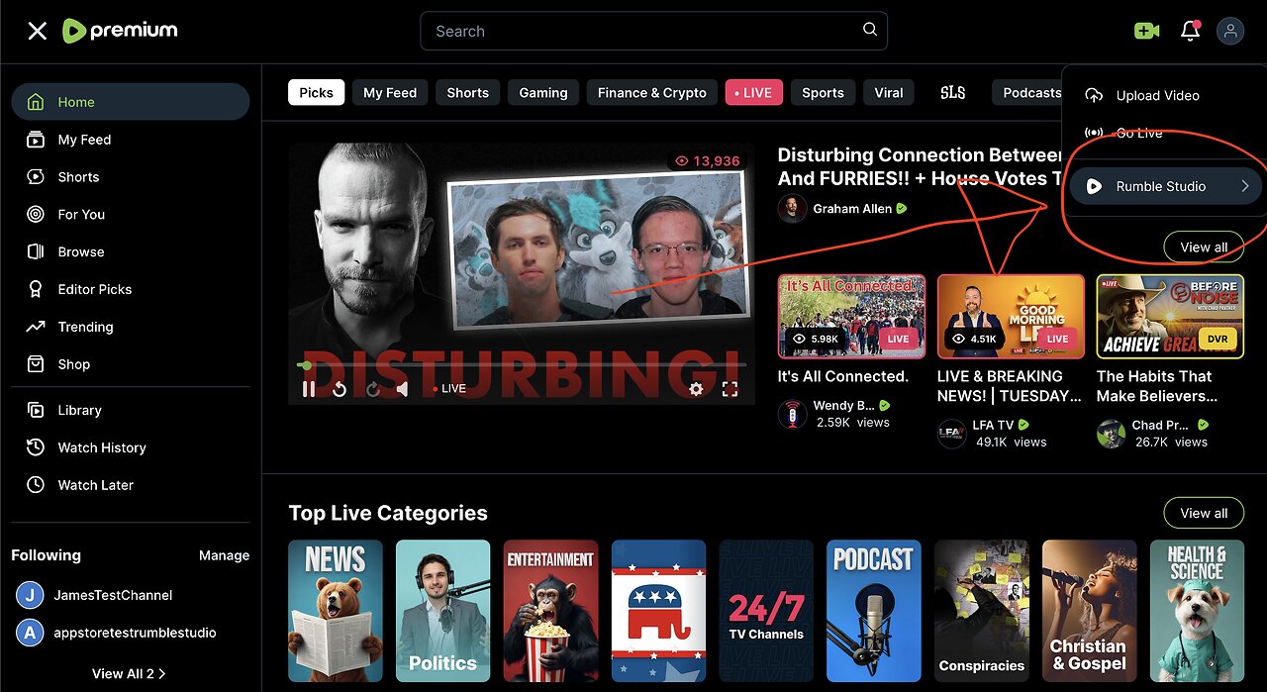Viewport: 1267px width, 692px height.
Task: Click the forward skip icon in player
Action: [372, 389]
